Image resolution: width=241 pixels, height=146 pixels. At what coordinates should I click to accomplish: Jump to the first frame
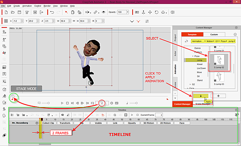point(72,103)
